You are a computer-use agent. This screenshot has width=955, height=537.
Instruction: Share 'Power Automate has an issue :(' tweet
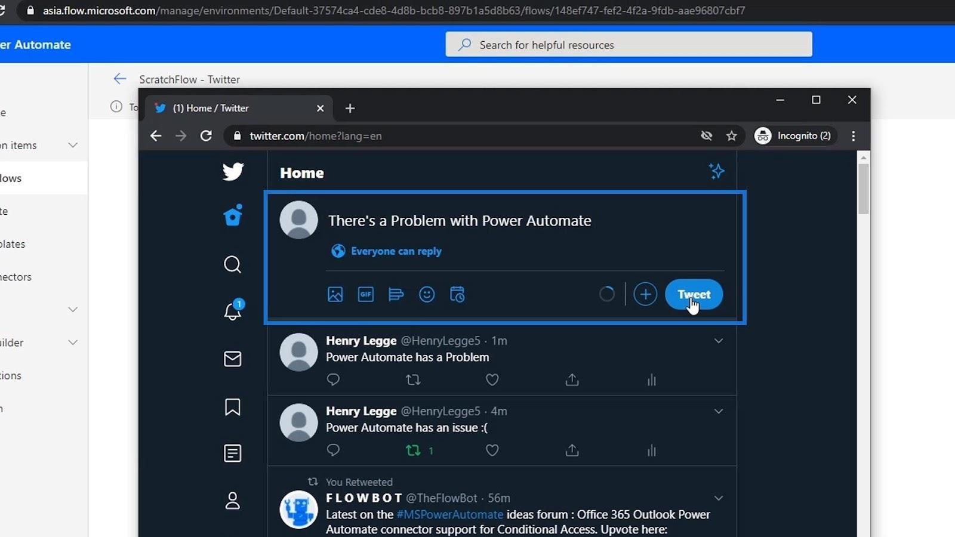point(572,450)
